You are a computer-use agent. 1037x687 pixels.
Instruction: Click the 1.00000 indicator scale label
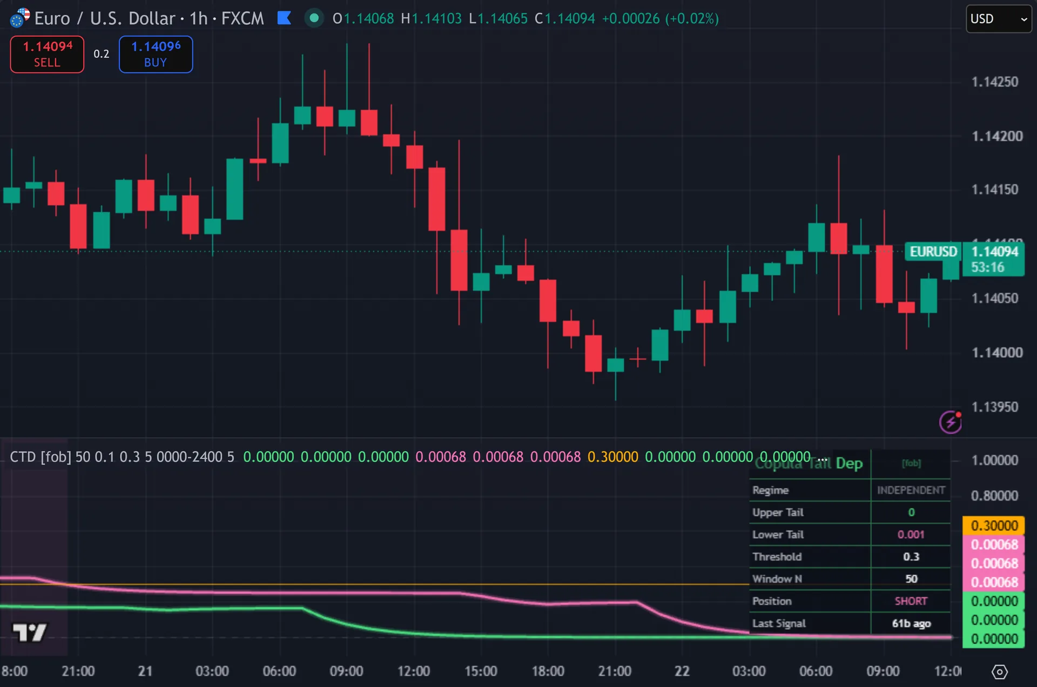(994, 460)
